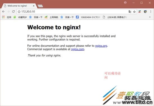Open the Chrome three-dot menu
This screenshot has width=154, height=106.
pos(151,11)
